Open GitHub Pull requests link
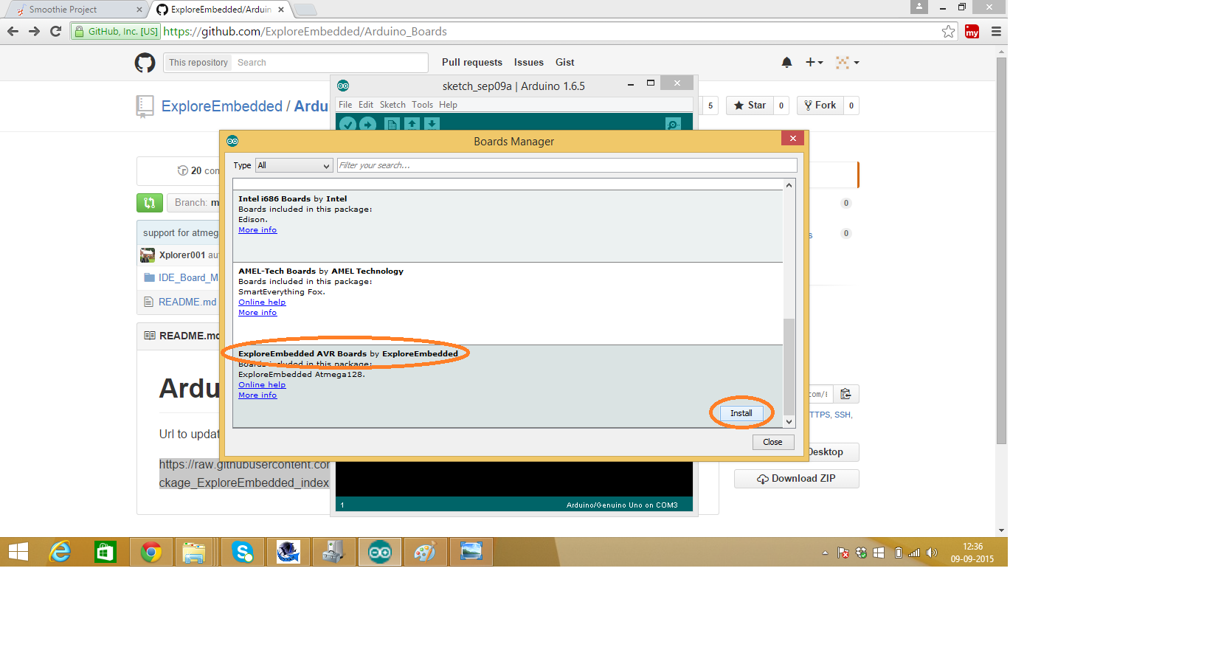 [472, 63]
